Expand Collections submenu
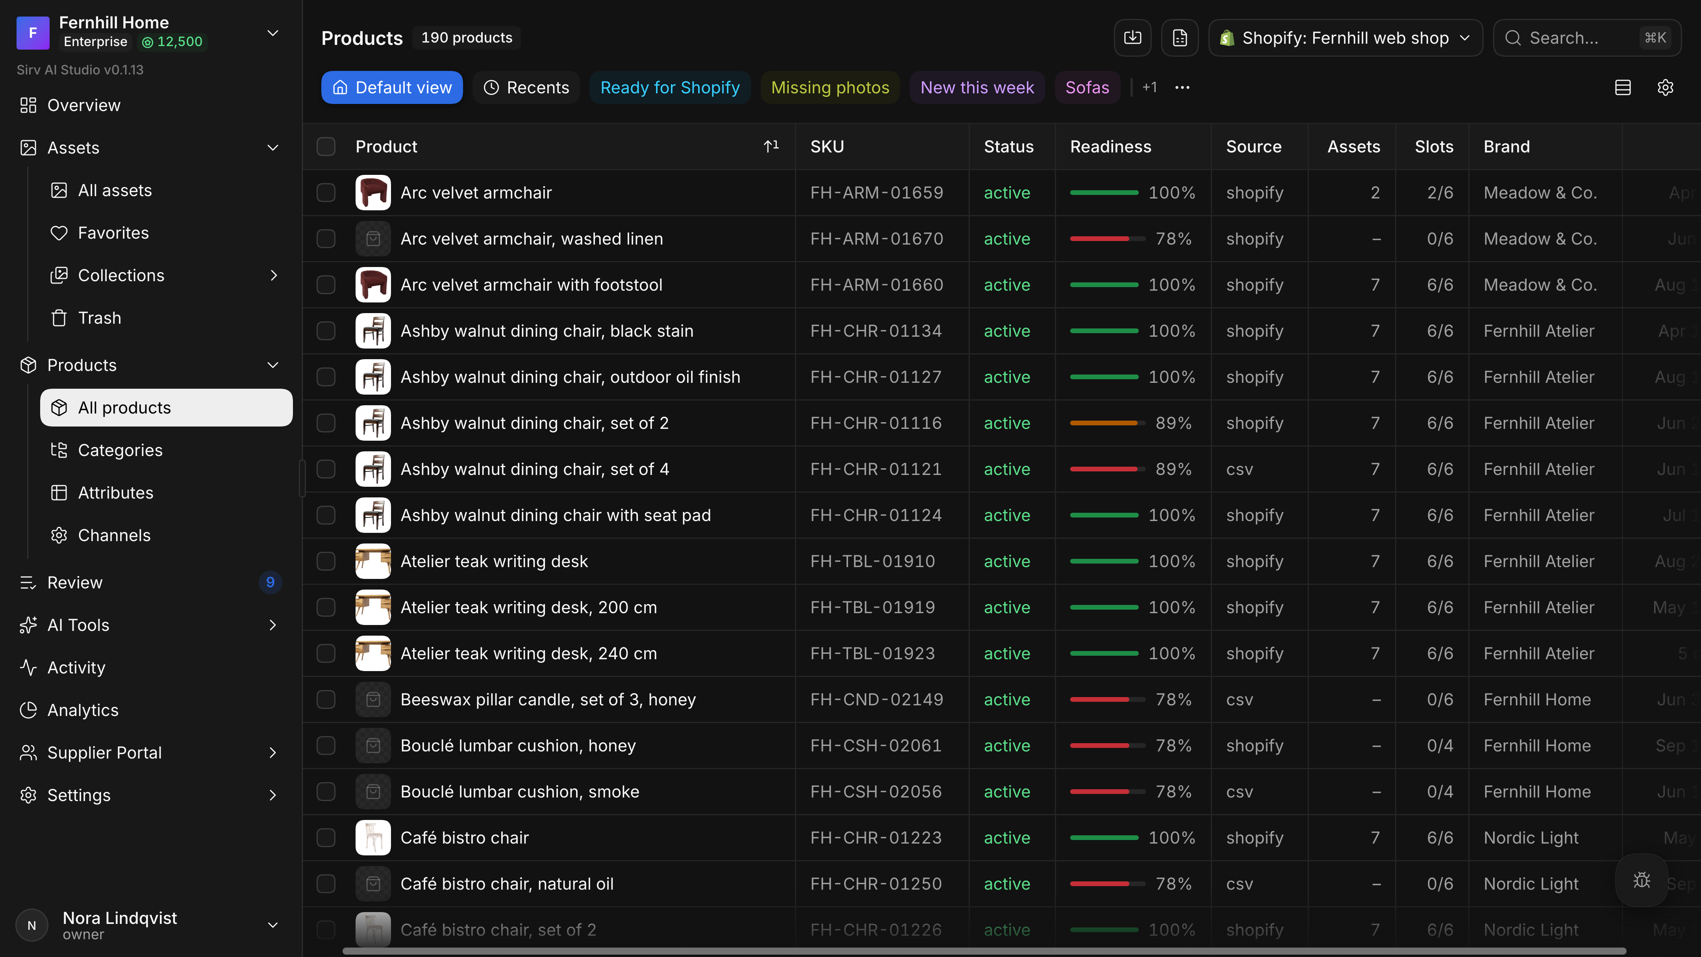This screenshot has height=957, width=1701. [x=273, y=275]
